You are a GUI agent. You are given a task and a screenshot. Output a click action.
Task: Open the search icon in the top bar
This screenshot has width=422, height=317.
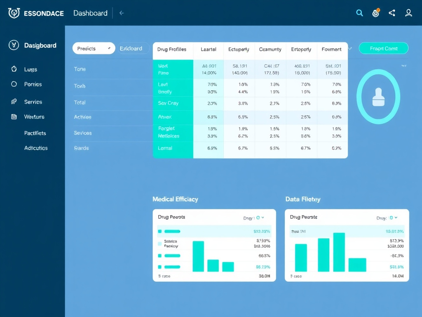pyautogui.click(x=359, y=13)
